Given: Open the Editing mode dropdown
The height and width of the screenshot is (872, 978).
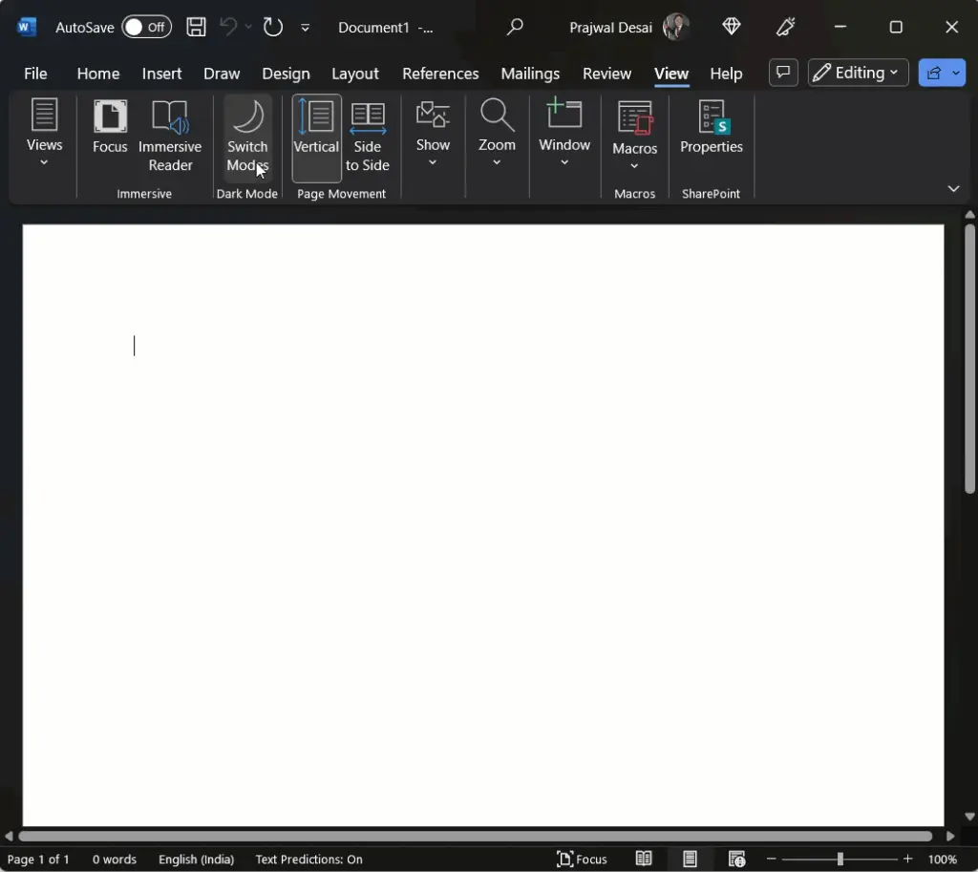Looking at the screenshot, I should [858, 73].
